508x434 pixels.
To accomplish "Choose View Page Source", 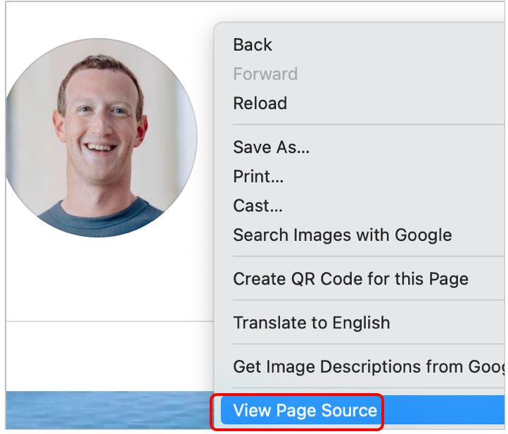I will 305,410.
